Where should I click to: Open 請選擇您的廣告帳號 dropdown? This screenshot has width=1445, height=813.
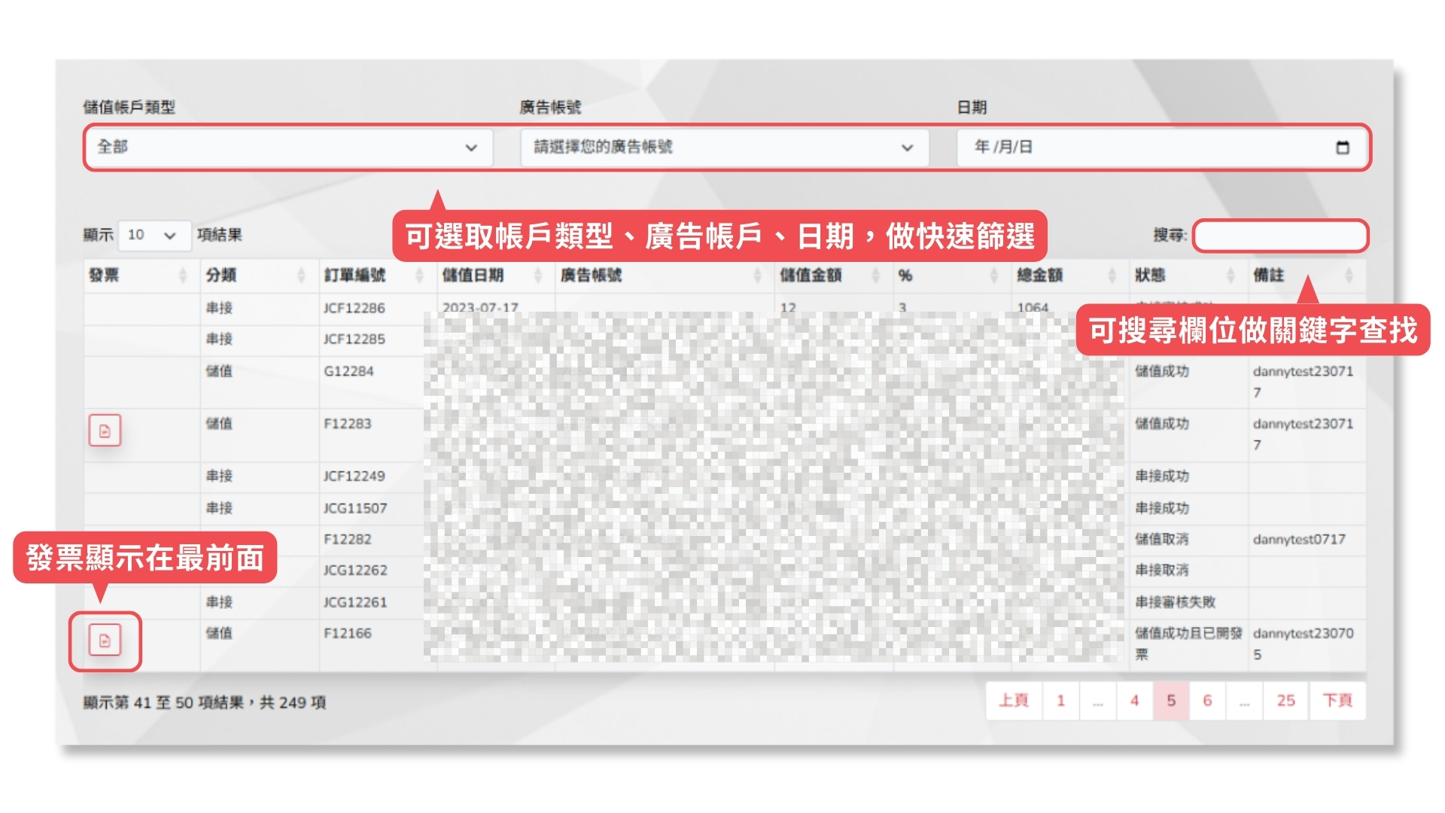tap(724, 148)
